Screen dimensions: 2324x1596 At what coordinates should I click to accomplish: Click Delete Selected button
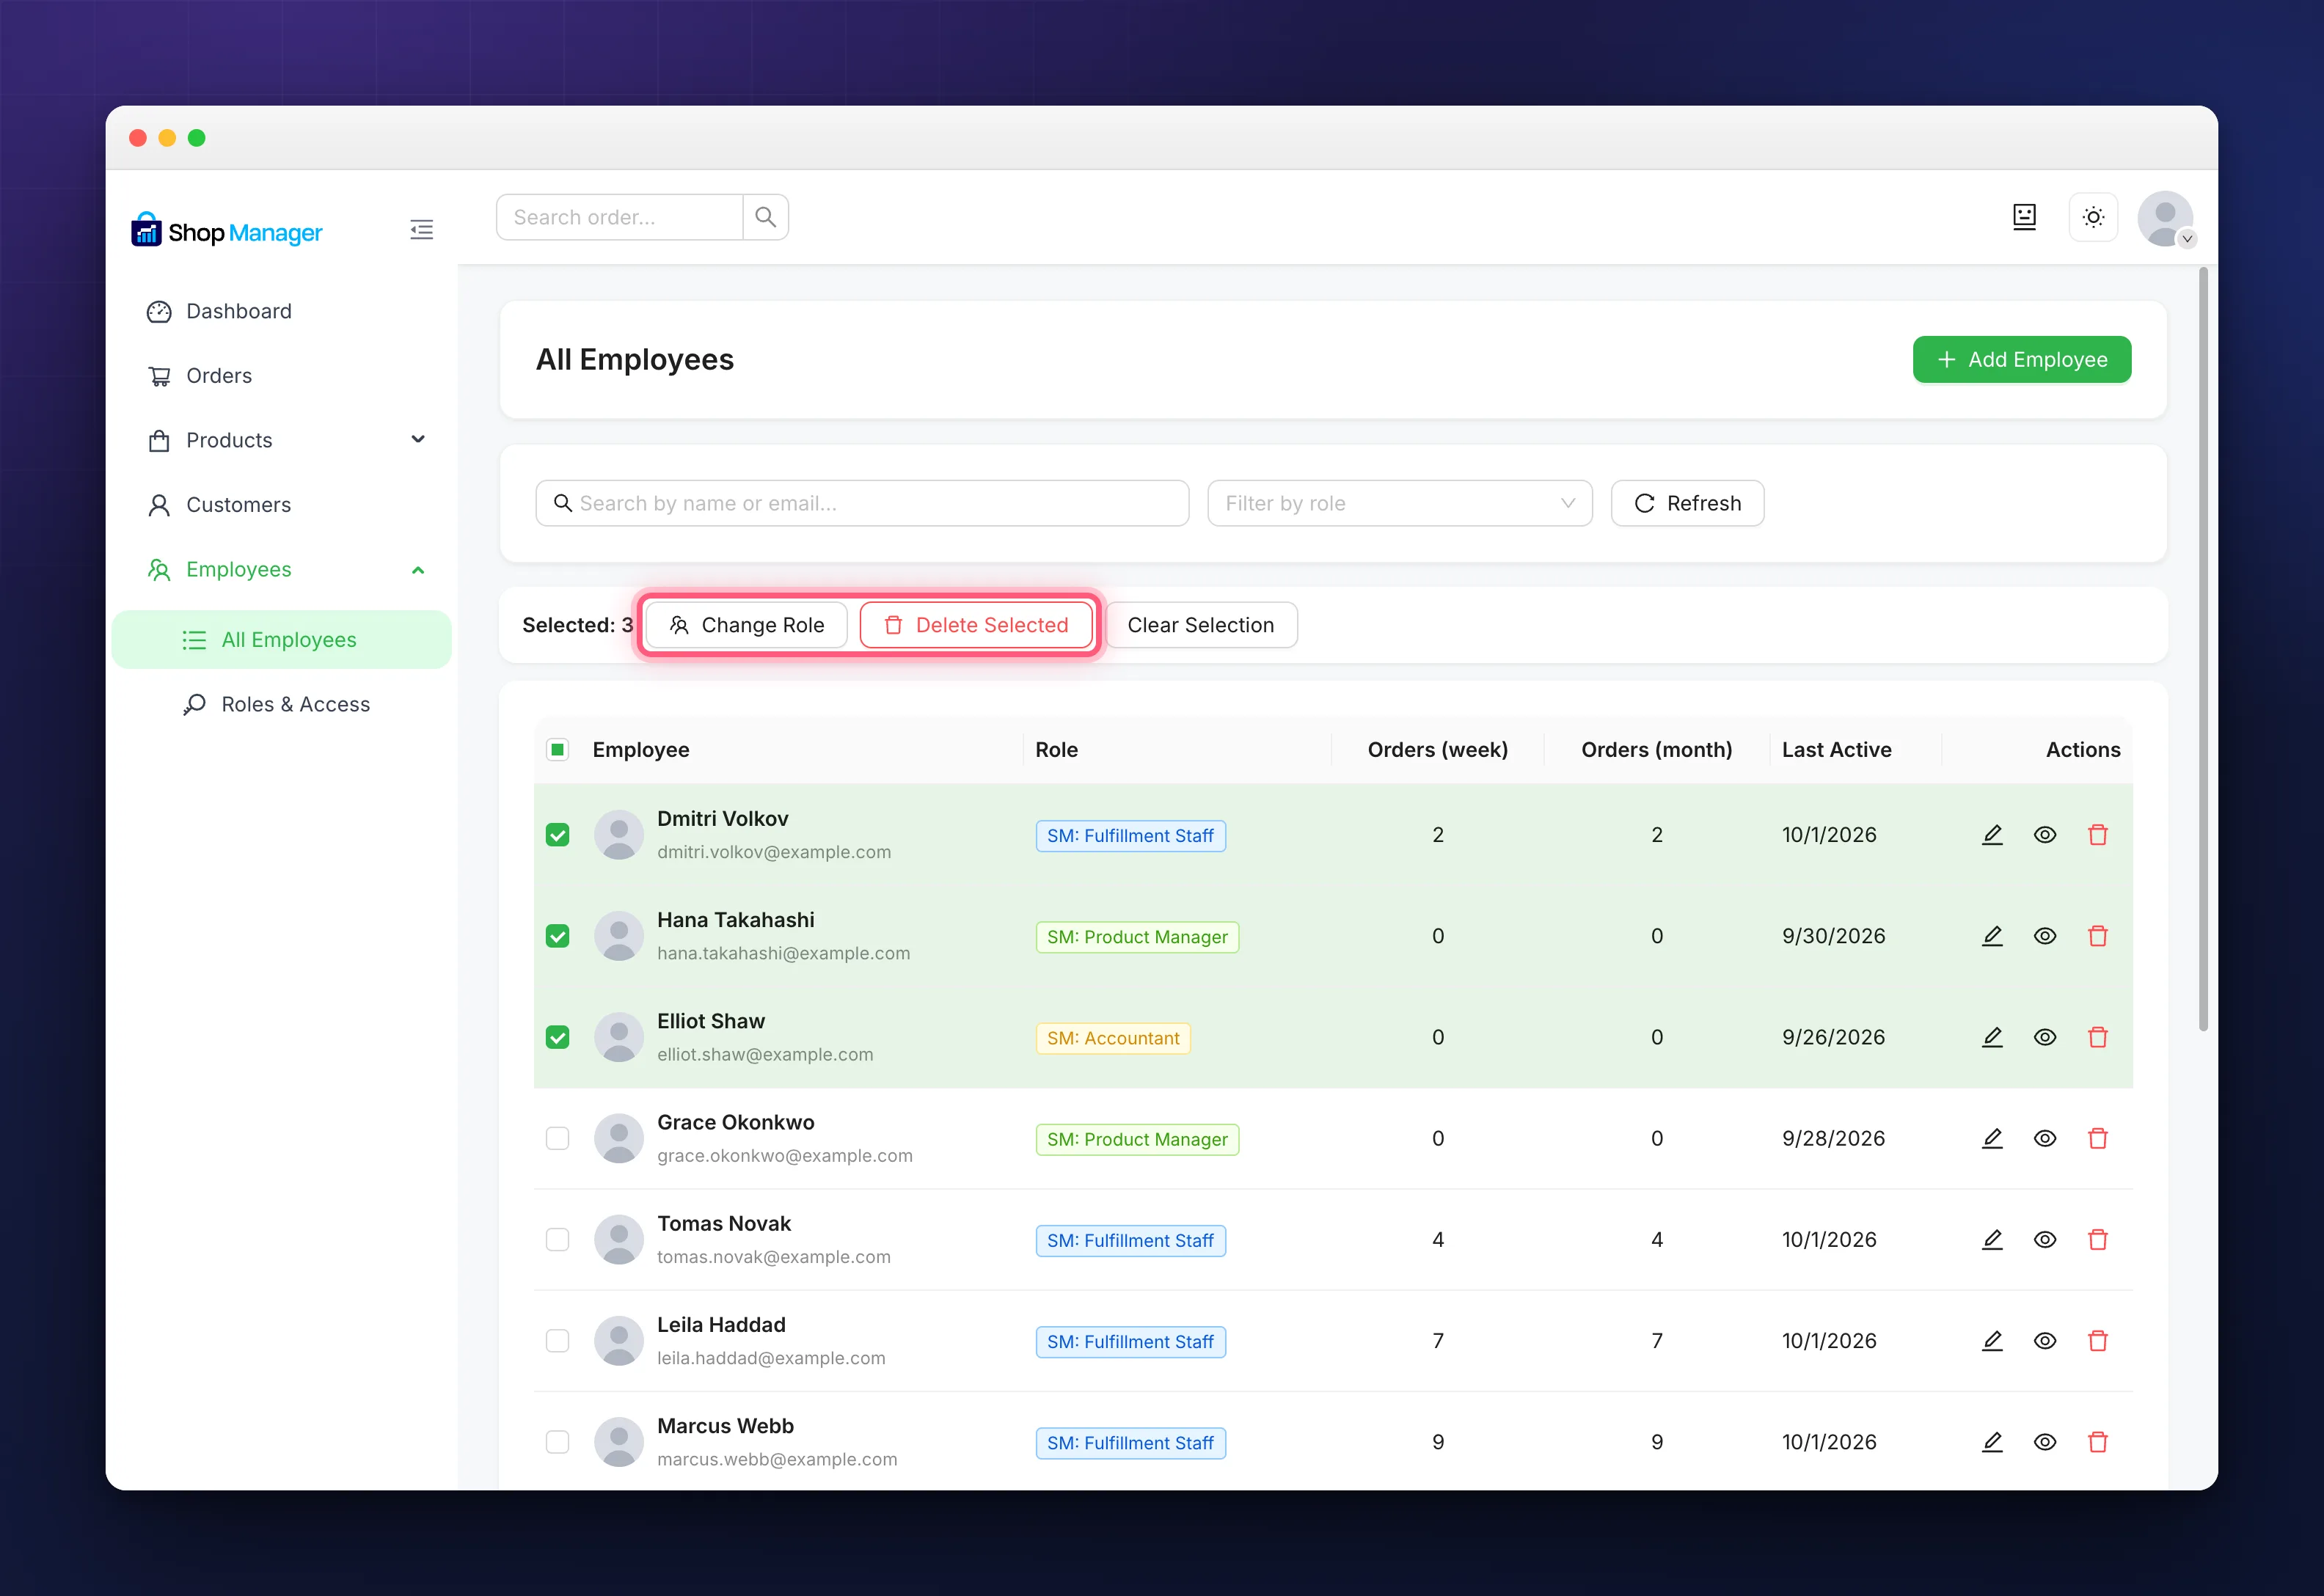(976, 625)
